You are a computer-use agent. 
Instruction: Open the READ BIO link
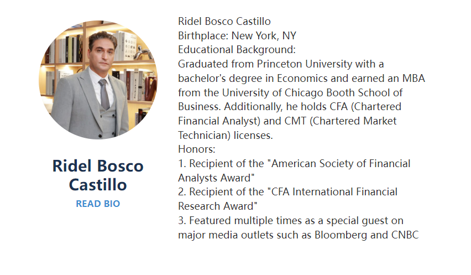[98, 204]
